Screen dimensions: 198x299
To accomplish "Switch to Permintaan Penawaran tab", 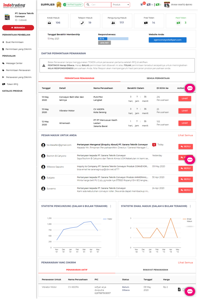I will 79,78.
